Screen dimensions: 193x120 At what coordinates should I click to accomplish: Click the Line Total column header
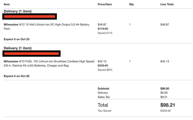click(x=167, y=4)
